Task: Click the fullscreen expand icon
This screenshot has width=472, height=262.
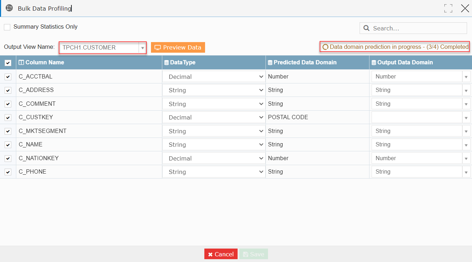Action: click(448, 8)
